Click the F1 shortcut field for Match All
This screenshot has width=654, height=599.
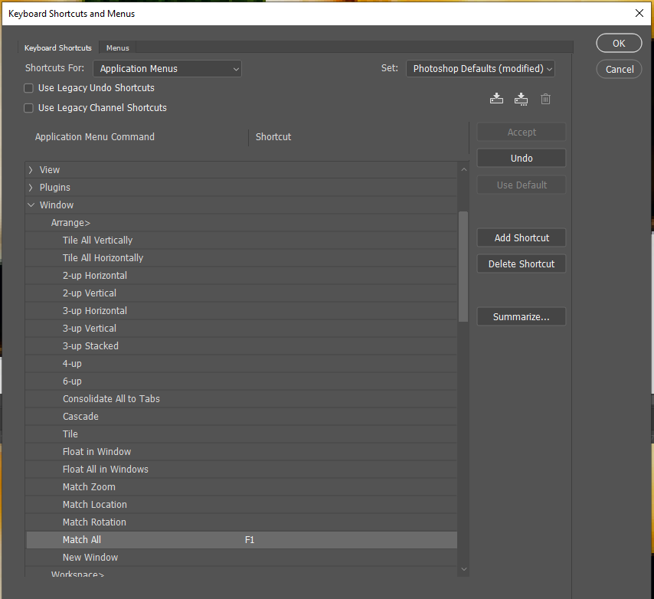point(250,540)
